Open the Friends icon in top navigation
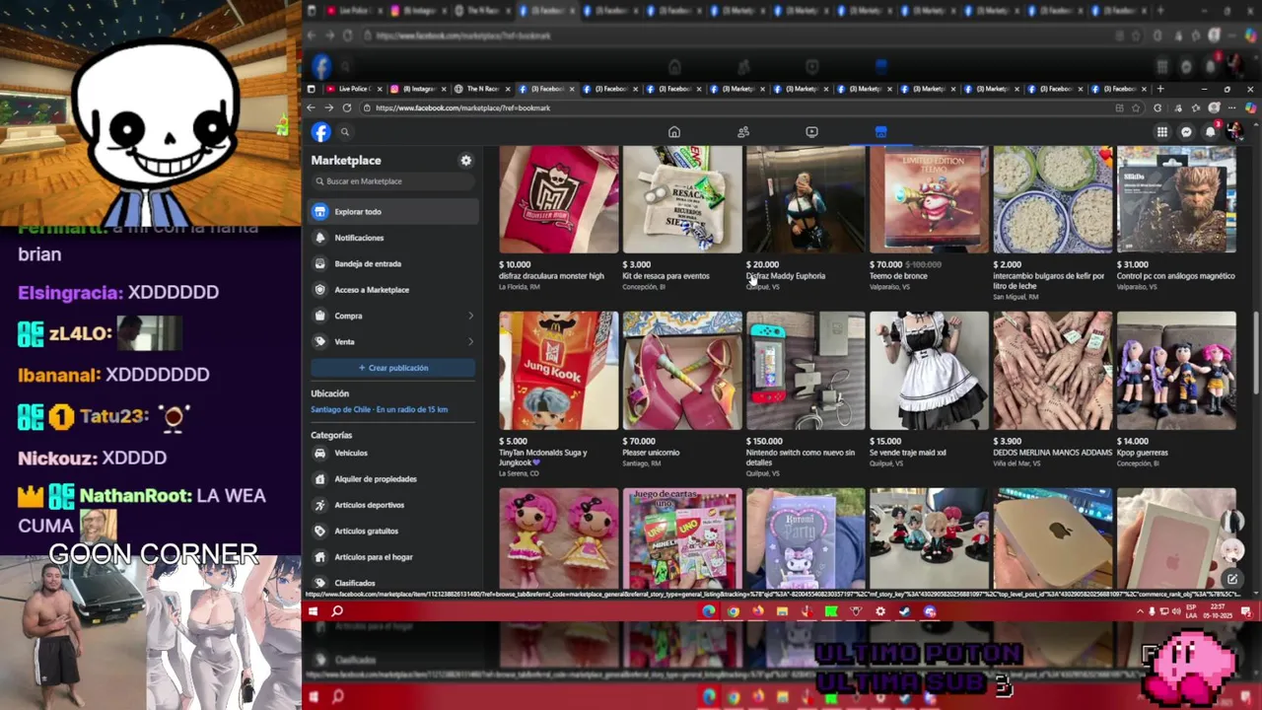 coord(743,132)
